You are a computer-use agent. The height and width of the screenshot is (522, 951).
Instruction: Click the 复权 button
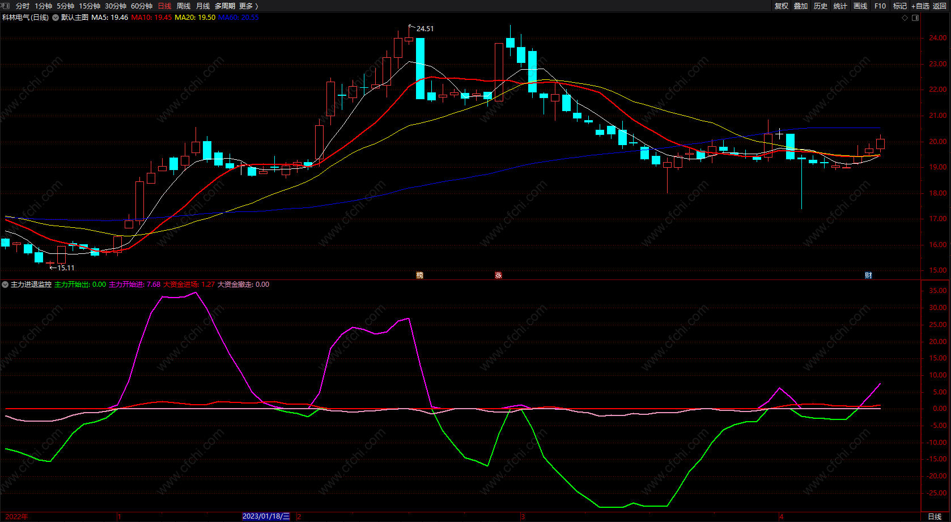tap(782, 6)
